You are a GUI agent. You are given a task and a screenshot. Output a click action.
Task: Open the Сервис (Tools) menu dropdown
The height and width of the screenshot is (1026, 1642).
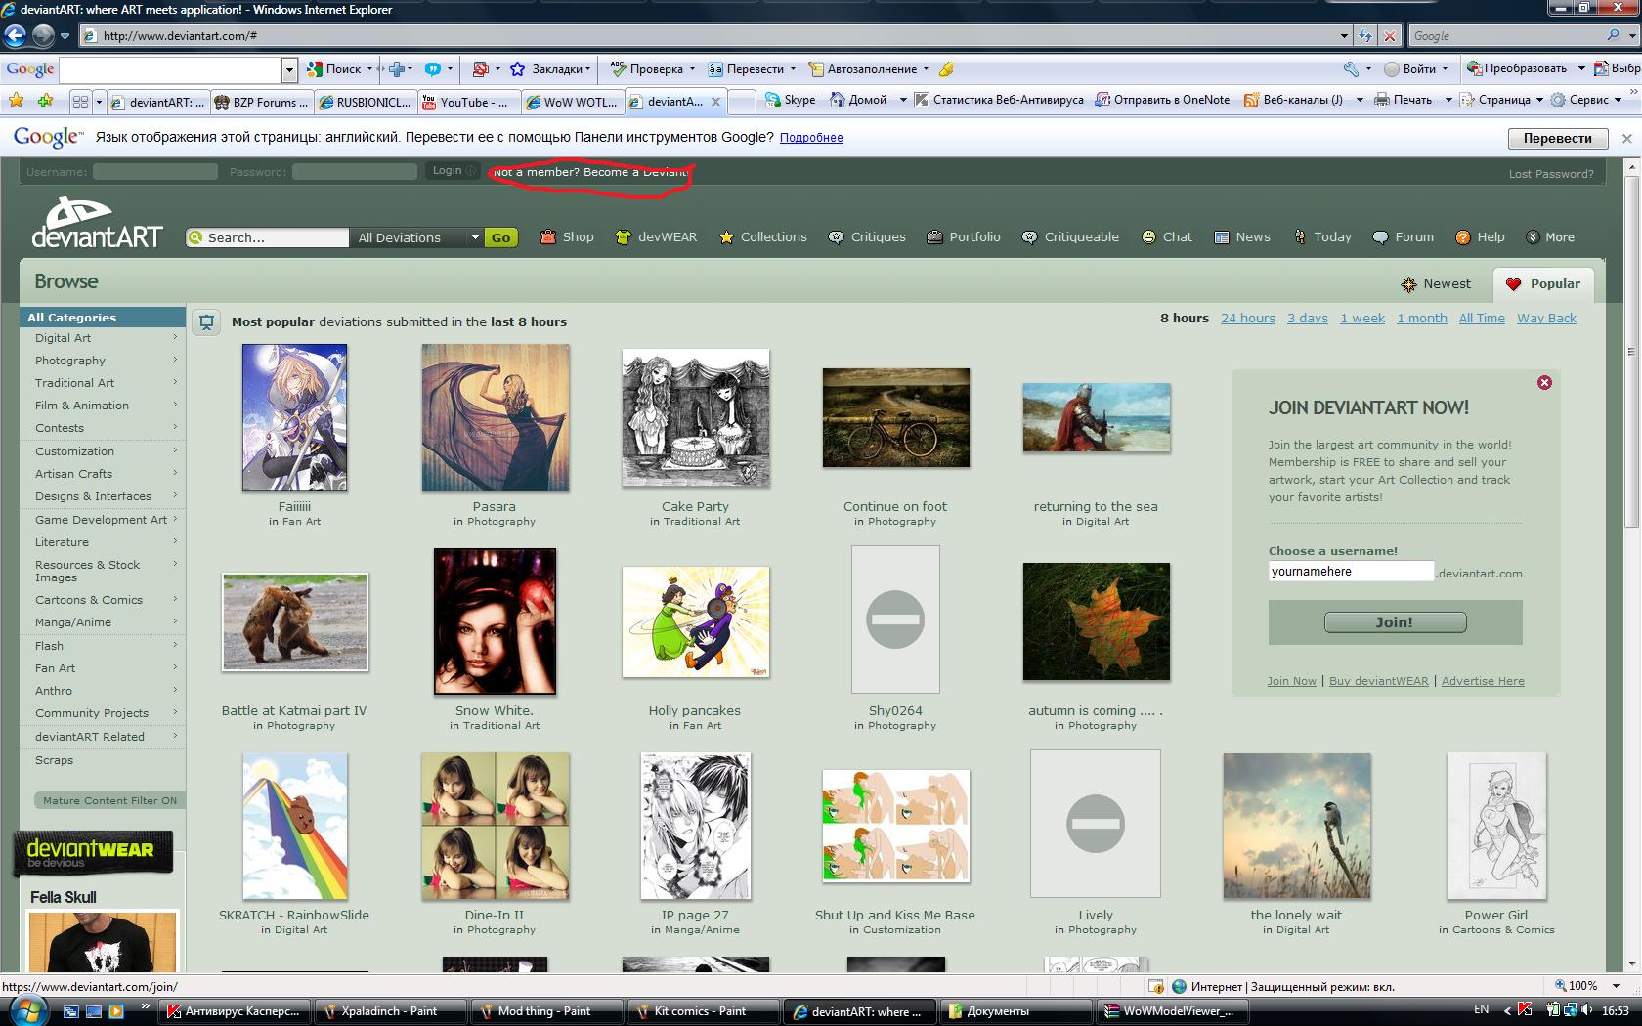pyautogui.click(x=1619, y=100)
